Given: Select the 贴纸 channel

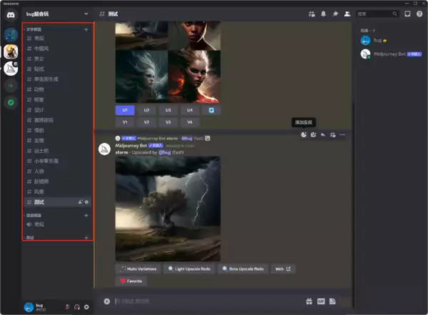Looking at the screenshot, I should (57, 69).
